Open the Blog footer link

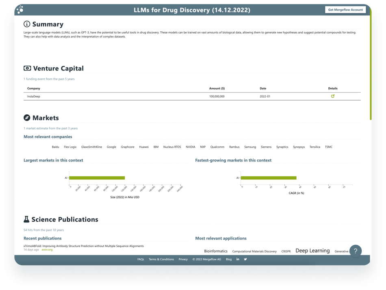click(x=229, y=259)
